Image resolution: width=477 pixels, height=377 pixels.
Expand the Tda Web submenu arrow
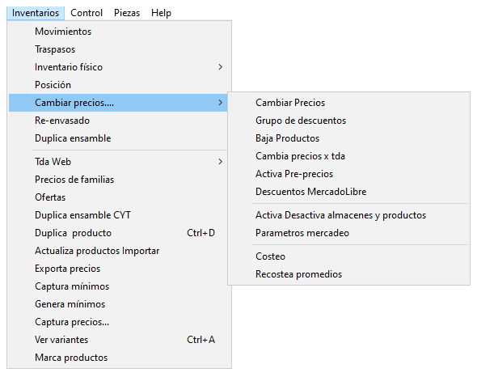click(x=221, y=162)
